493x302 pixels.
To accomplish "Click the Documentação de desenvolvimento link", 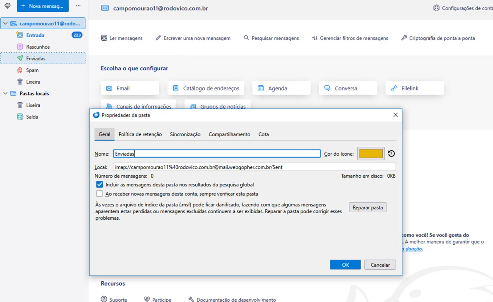I will point(232,299).
